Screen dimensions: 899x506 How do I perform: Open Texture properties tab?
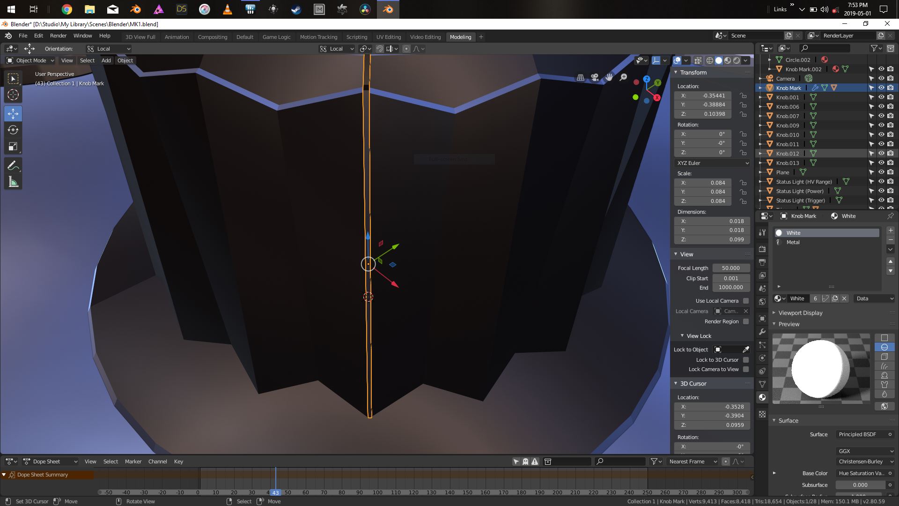click(x=762, y=414)
